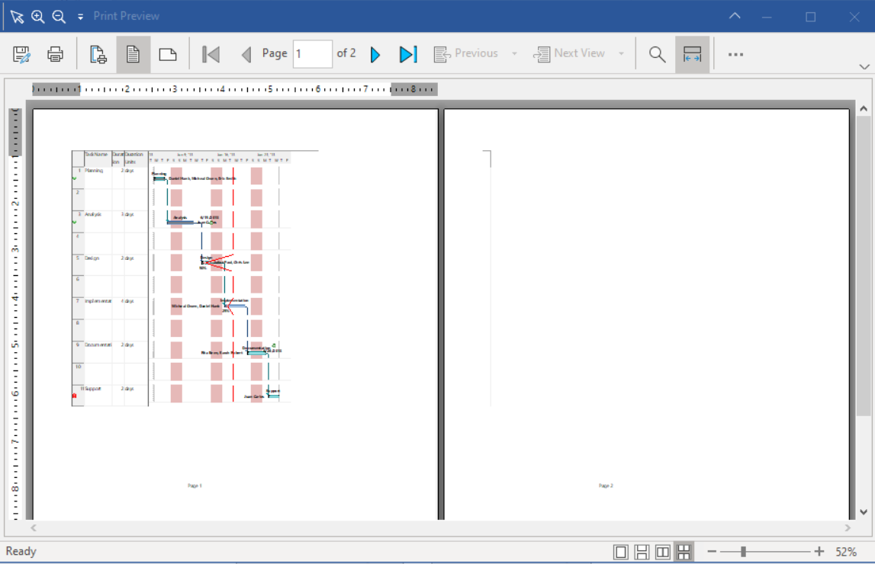Click the 52% zoom level text
This screenshot has height=564, width=875.
(x=846, y=552)
